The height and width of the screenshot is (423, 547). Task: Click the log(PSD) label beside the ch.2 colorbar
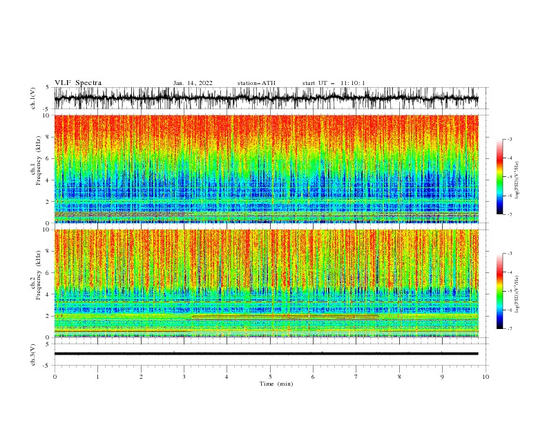[x=517, y=294]
